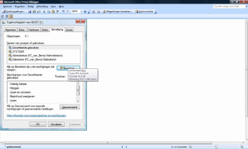
Task: Click the Autocorrectie button
Action: pos(144,11)
